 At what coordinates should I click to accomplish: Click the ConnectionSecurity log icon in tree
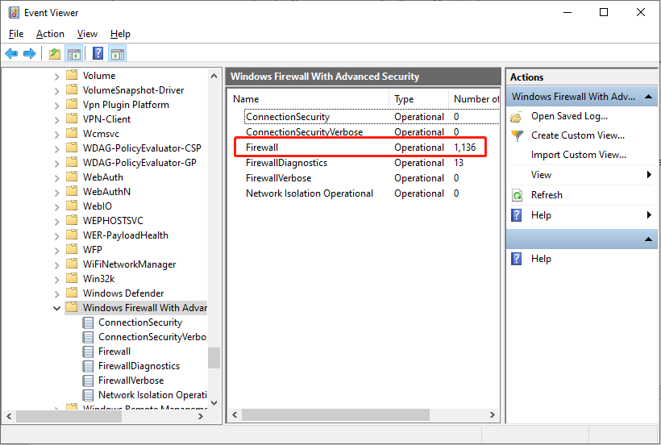click(x=88, y=322)
